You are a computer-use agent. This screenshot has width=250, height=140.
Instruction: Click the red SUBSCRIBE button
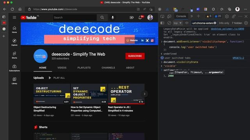(x=135, y=56)
